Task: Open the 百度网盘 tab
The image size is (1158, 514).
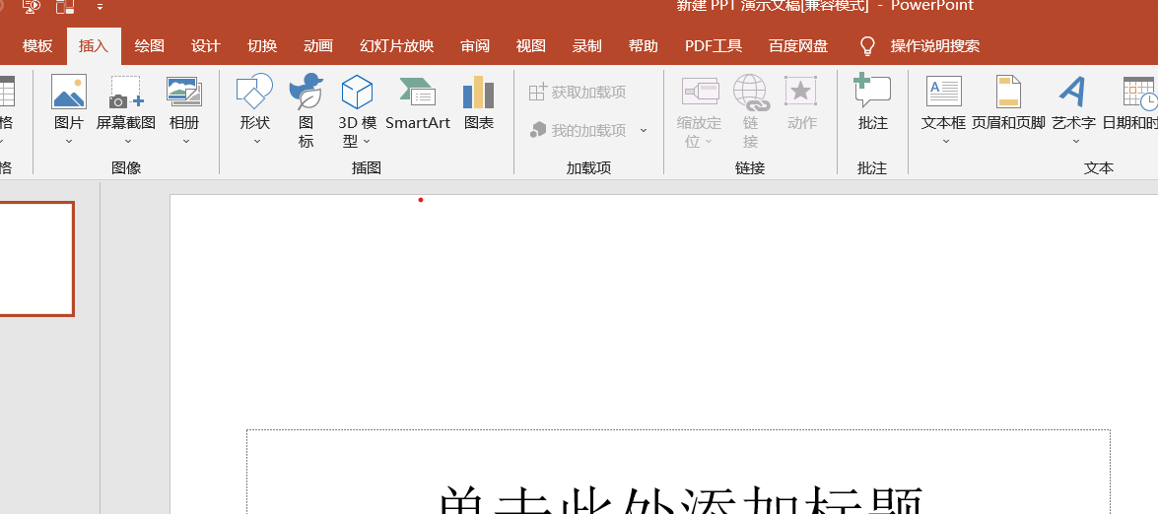Action: (798, 46)
